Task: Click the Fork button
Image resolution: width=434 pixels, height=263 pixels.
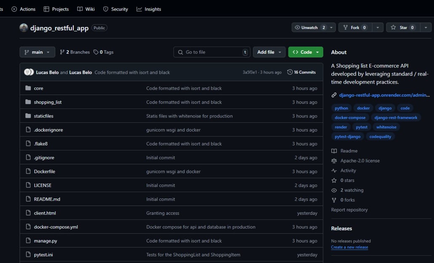Action: [355, 27]
